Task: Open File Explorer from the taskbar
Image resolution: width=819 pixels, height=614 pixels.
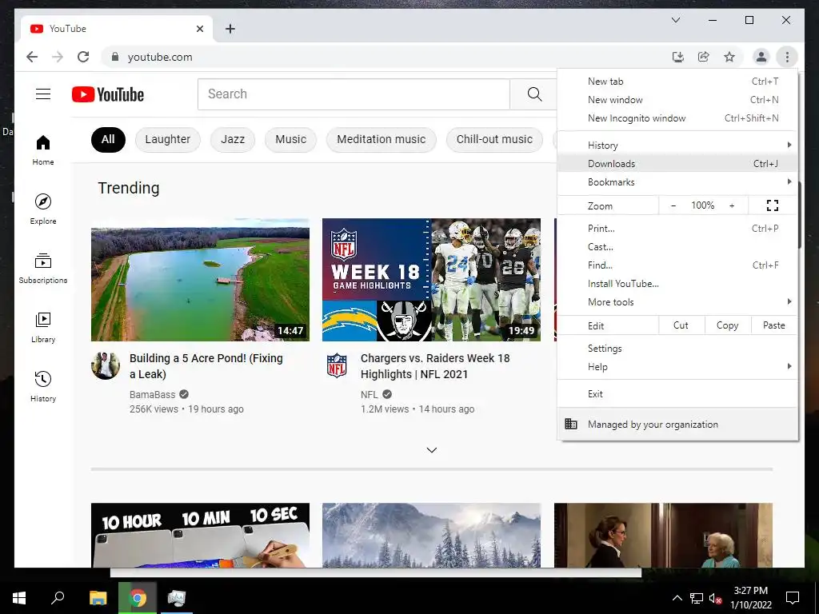Action: pos(98,598)
